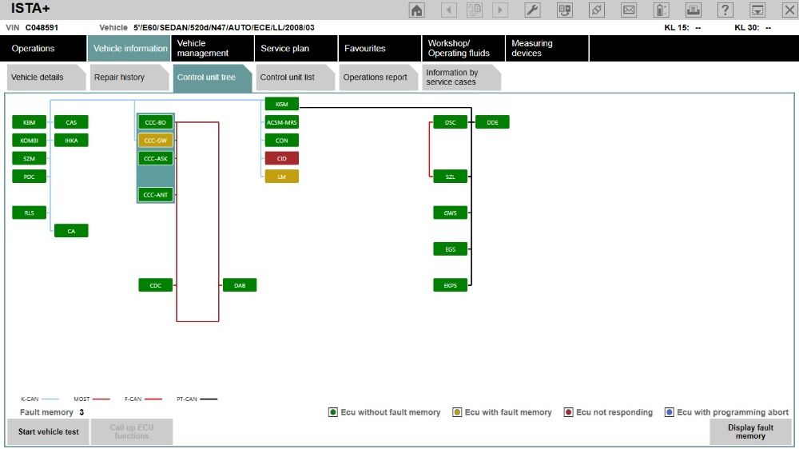The height and width of the screenshot is (449, 799).
Task: Select the CCC-ANT control unit node
Action: tap(156, 195)
